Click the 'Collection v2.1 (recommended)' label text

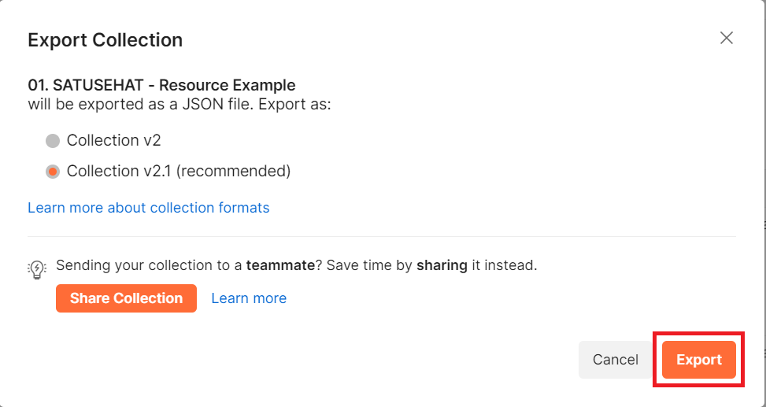[x=179, y=172]
